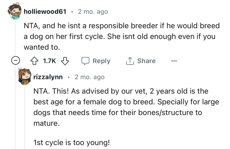Click rizzalynn's vet advice comment text

tap(126, 108)
